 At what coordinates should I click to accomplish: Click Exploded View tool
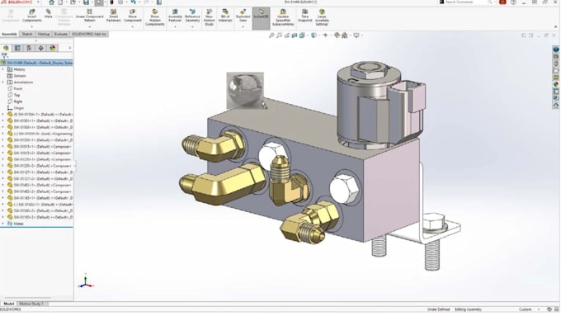[243, 16]
